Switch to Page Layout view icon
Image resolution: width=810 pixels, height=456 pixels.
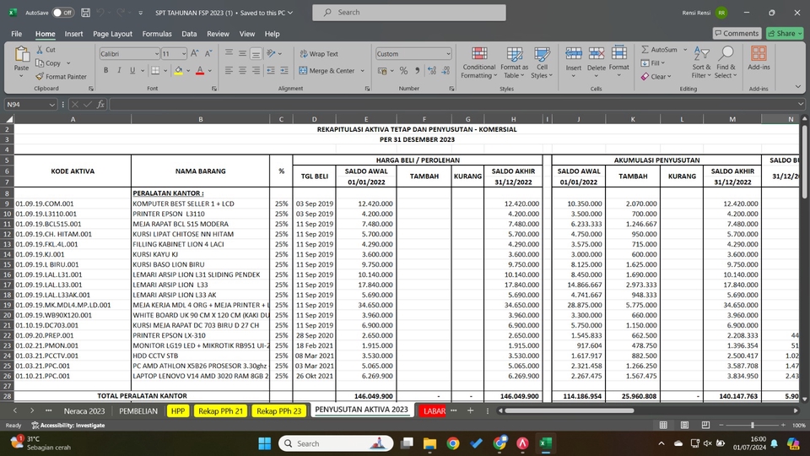pos(684,425)
